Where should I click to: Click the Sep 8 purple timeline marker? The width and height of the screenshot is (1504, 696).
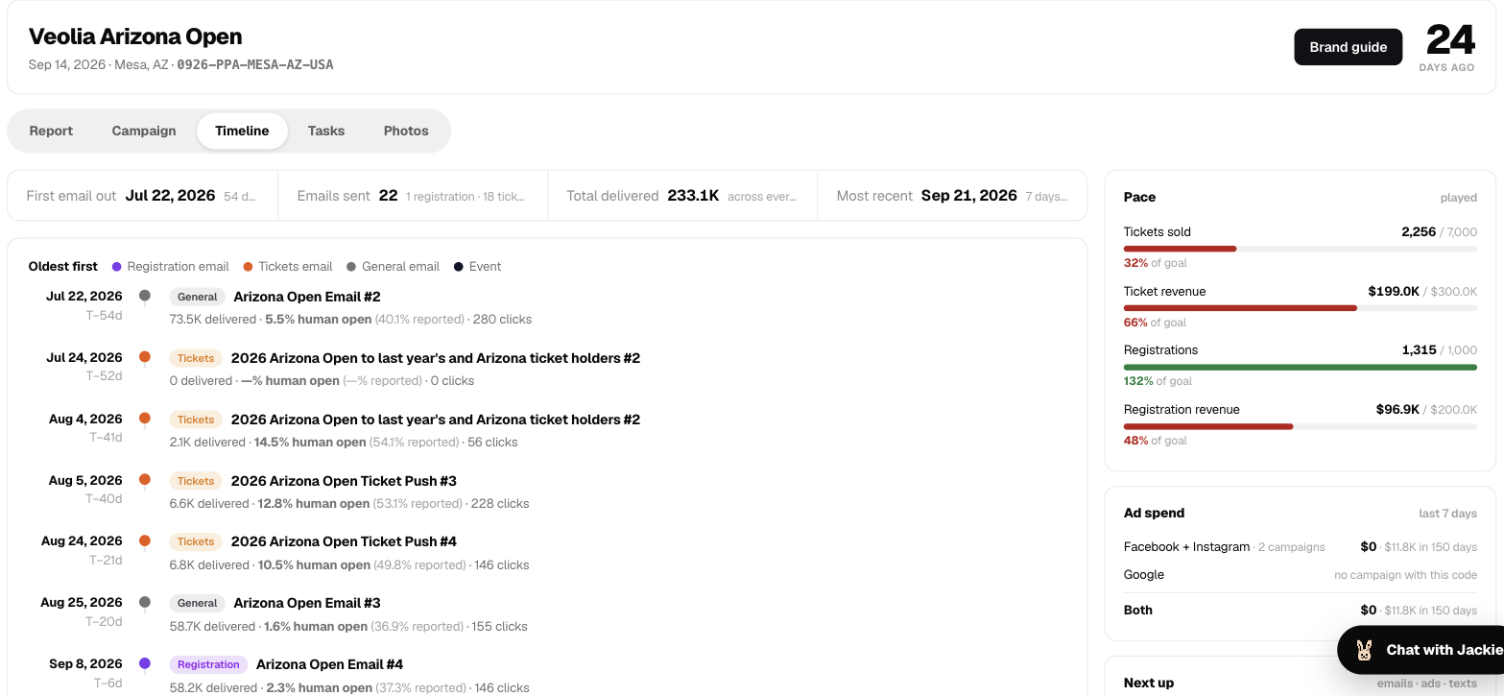tap(145, 663)
